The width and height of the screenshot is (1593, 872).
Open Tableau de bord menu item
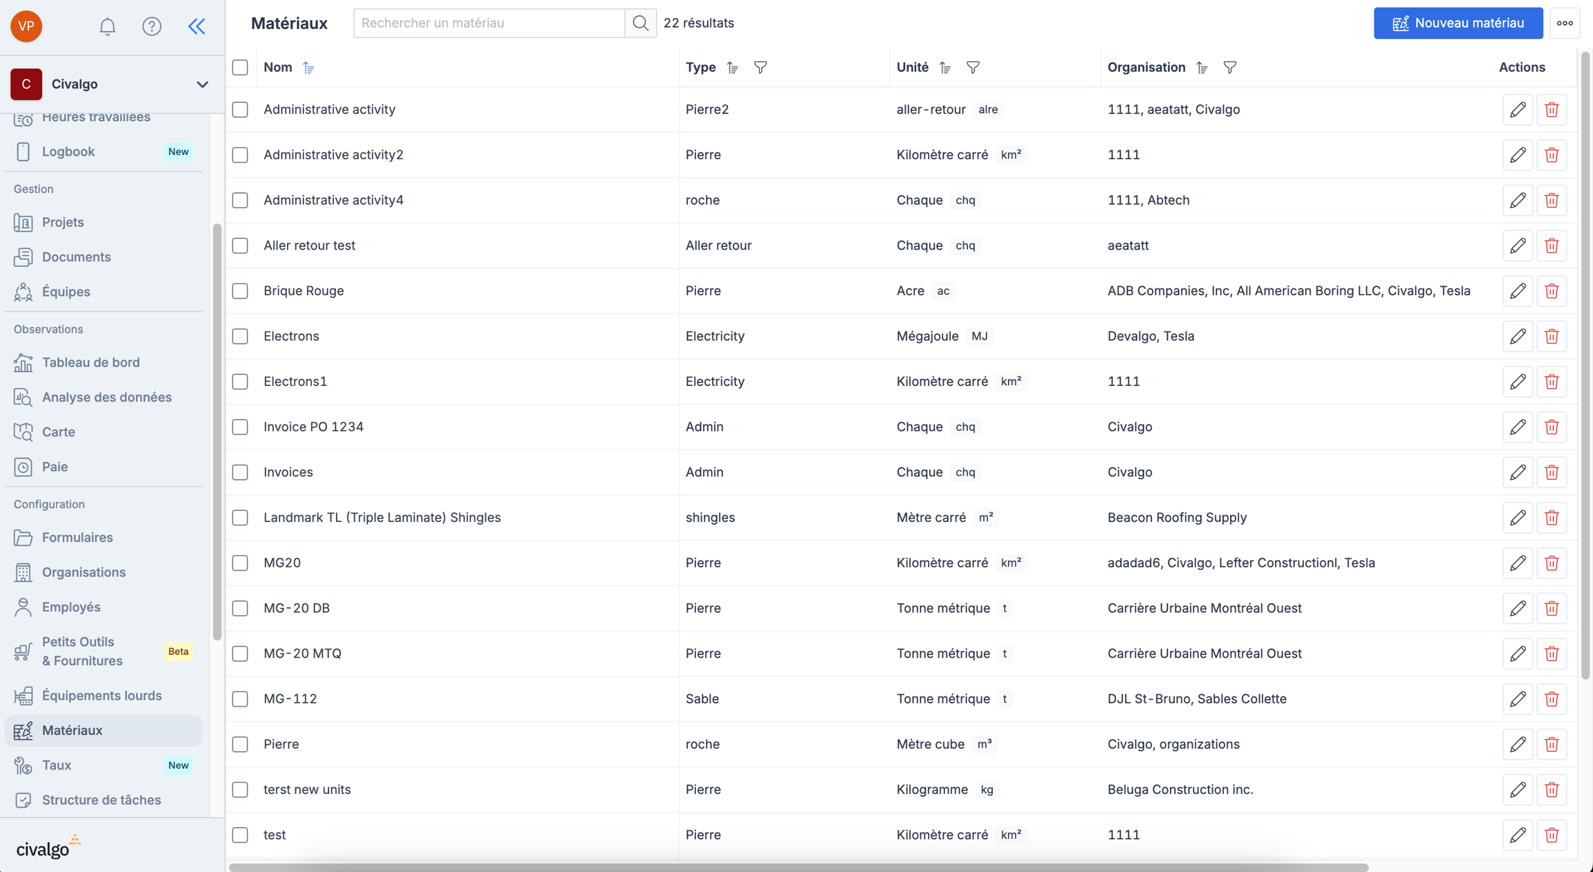coord(91,362)
